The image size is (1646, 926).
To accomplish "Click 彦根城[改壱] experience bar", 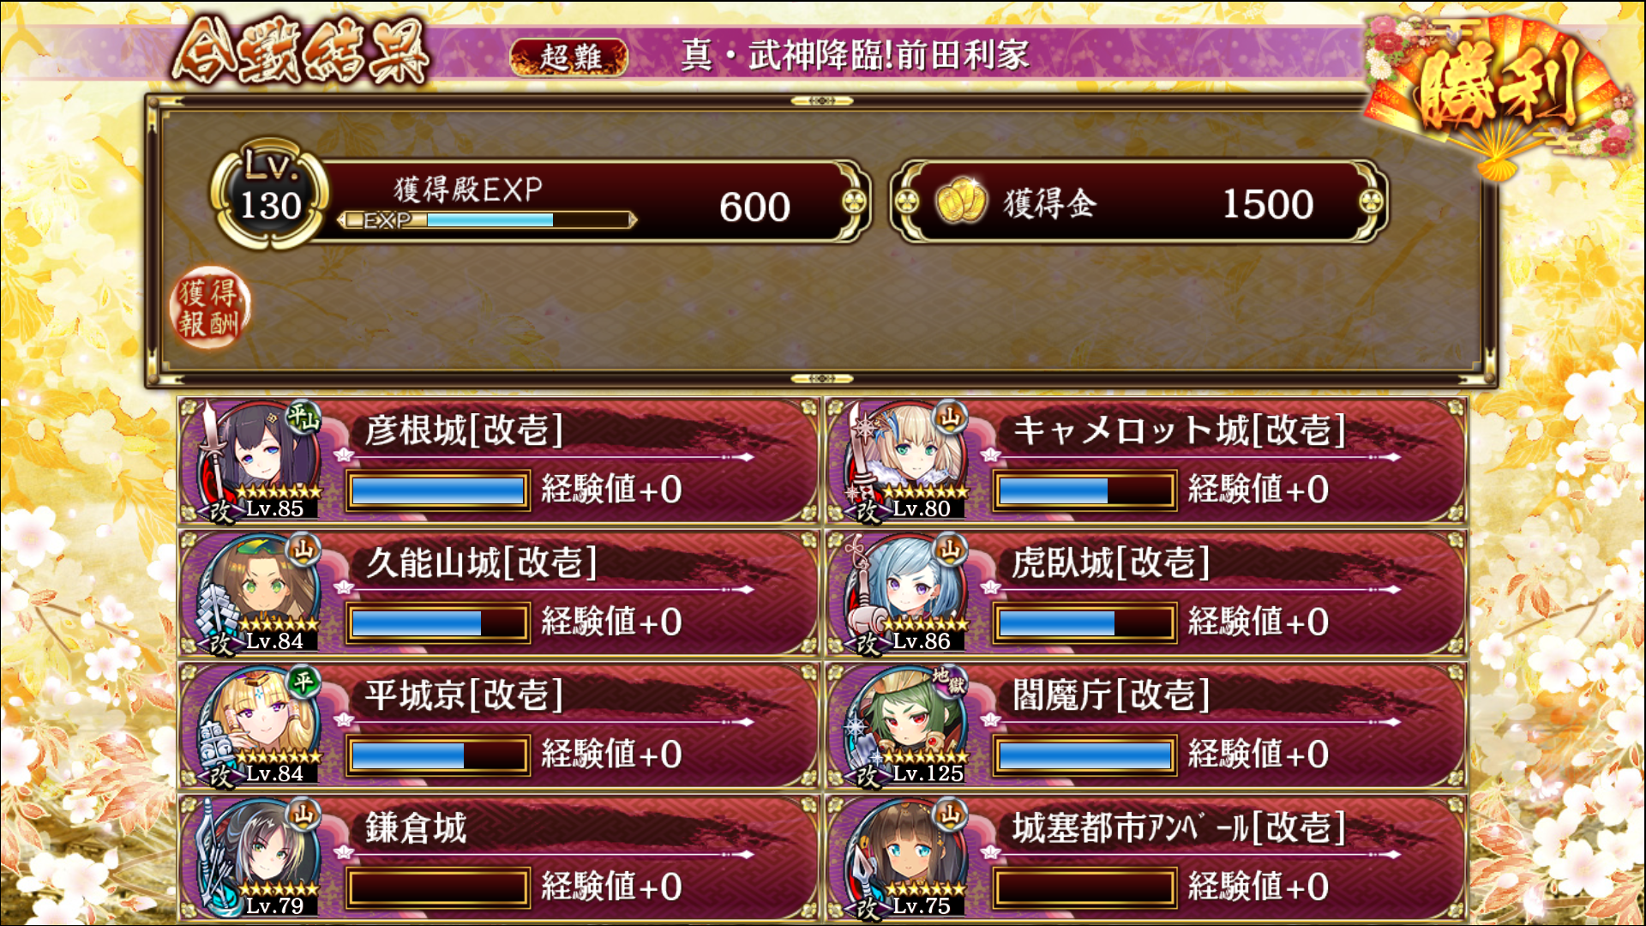I will (x=437, y=490).
